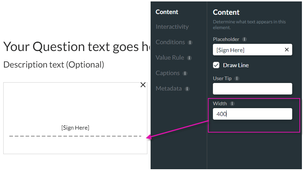Switch to the Interactivity tab
The image size is (303, 171).
point(172,27)
